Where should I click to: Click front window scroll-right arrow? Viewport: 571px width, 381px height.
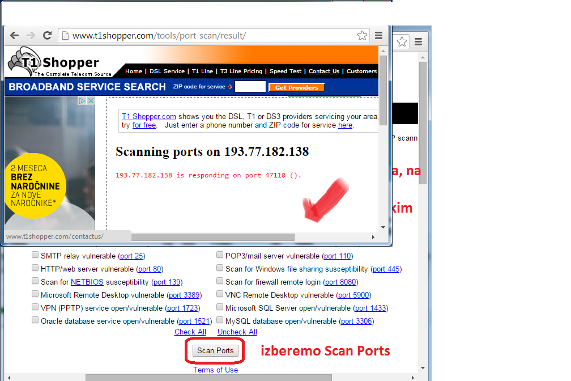coord(373,238)
